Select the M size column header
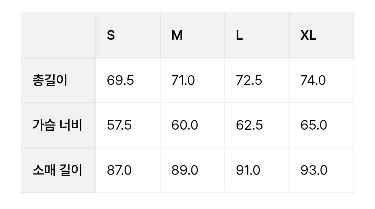The height and width of the screenshot is (209, 375). point(177,35)
